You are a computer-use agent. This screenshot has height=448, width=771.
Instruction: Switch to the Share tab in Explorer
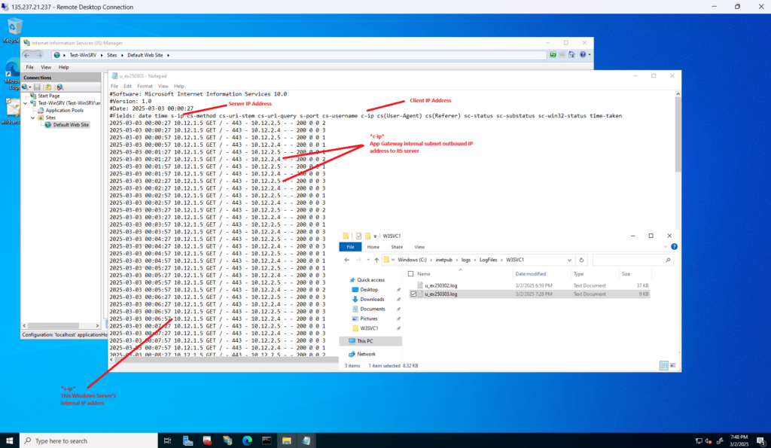click(396, 246)
